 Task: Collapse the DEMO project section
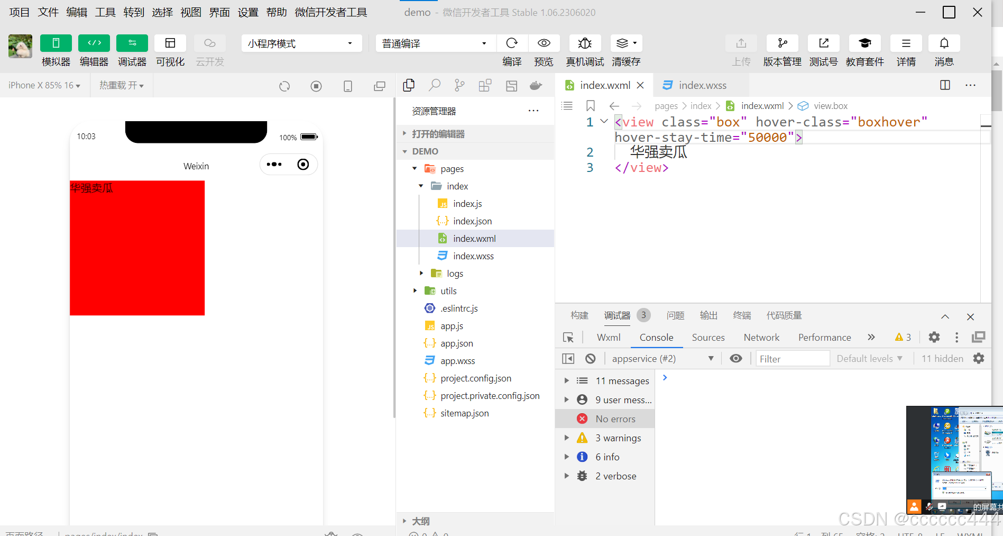tap(475, 151)
